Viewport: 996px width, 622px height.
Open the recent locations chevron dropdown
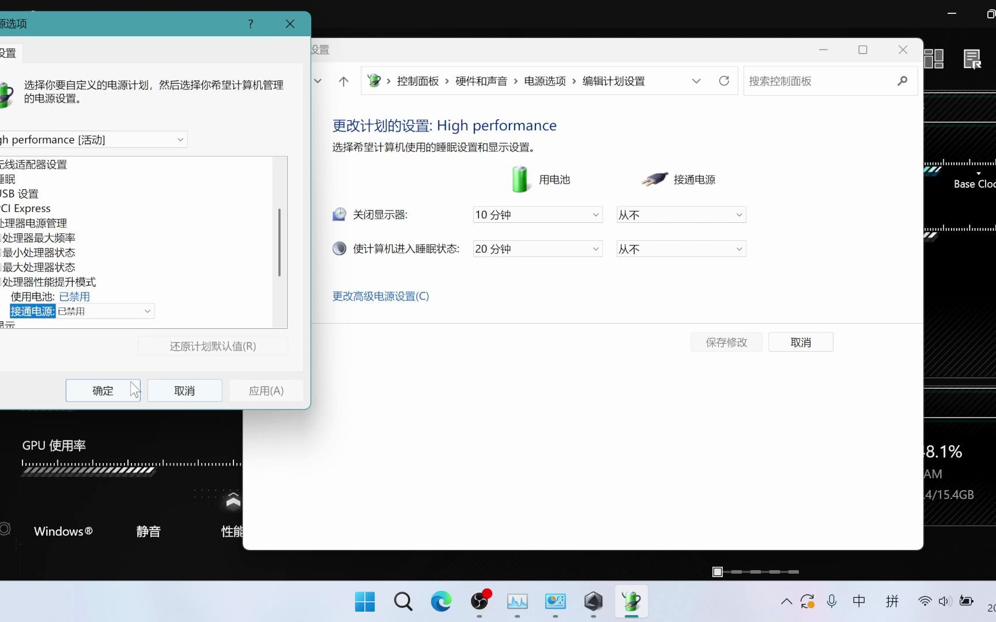[318, 81]
